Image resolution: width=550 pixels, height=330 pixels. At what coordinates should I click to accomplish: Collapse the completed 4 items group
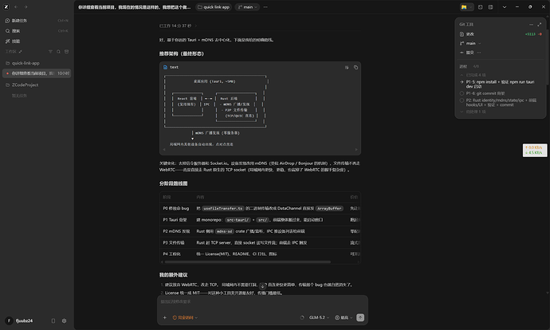click(473, 75)
